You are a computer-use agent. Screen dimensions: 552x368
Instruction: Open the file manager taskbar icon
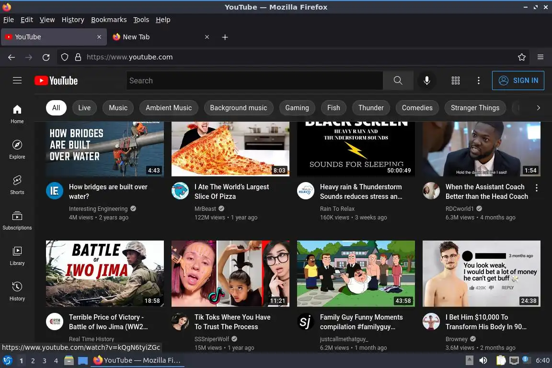click(x=69, y=360)
